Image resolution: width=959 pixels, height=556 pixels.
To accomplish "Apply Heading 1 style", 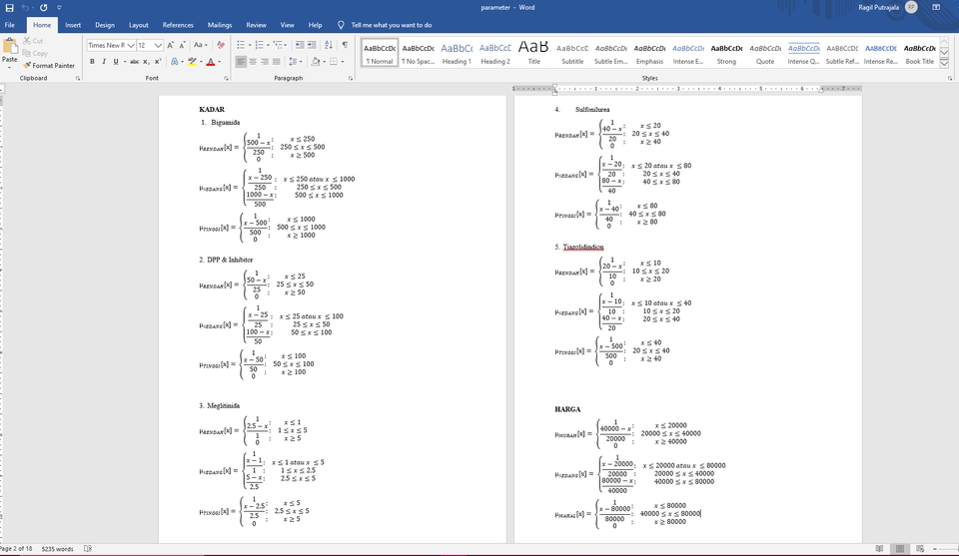I will (x=457, y=53).
